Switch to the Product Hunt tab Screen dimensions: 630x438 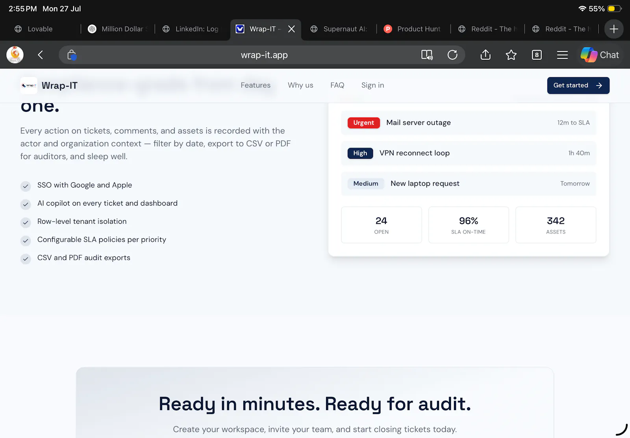(413, 29)
